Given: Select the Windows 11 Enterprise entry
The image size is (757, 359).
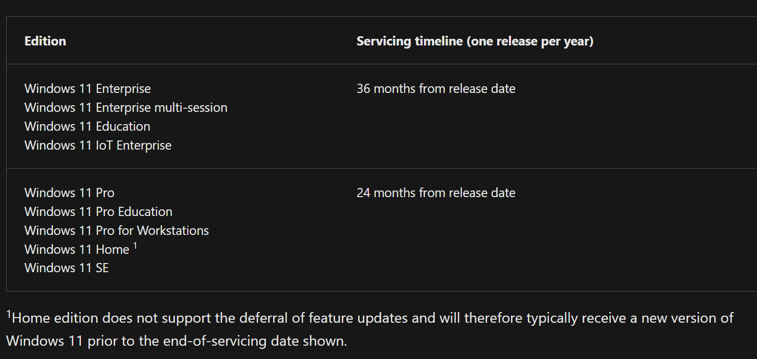Looking at the screenshot, I should (87, 89).
